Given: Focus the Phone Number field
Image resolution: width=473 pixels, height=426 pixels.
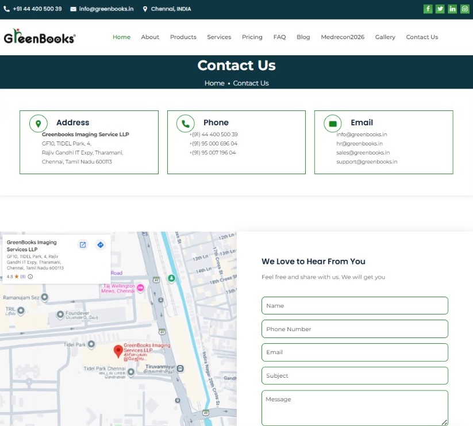Looking at the screenshot, I should (354, 329).
